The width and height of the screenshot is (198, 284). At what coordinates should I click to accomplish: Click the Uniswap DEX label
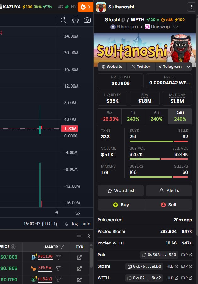coord(157,27)
